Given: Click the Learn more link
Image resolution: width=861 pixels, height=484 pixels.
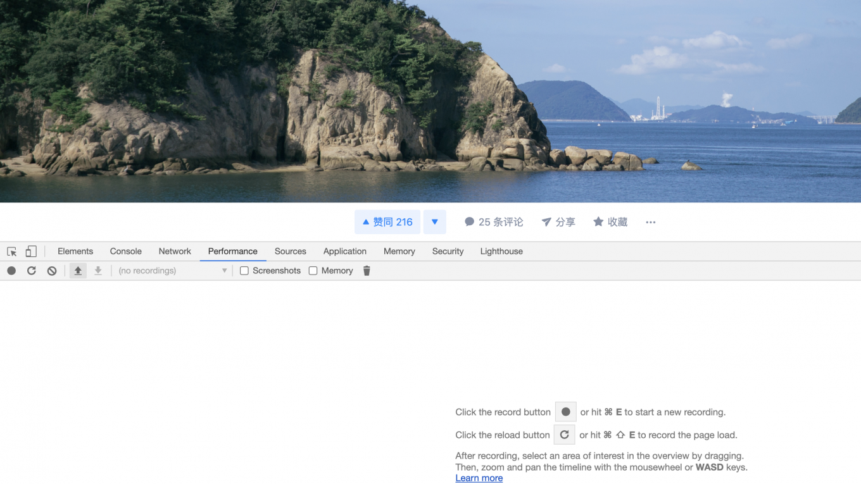Looking at the screenshot, I should 479,478.
